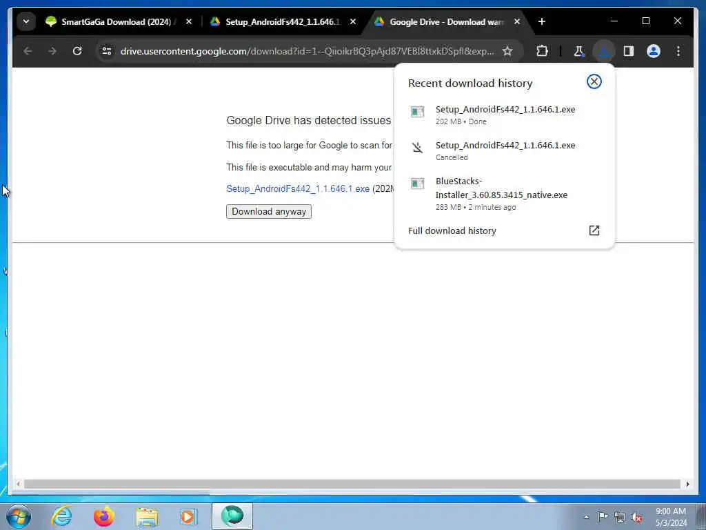This screenshot has height=530, width=706.
Task: Open the Extensions puzzle icon
Action: (x=542, y=51)
